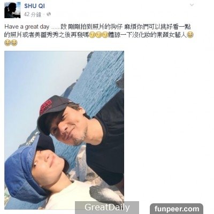
Task: Click the second laughing emoji on last text line
Action: (x=14, y=43)
